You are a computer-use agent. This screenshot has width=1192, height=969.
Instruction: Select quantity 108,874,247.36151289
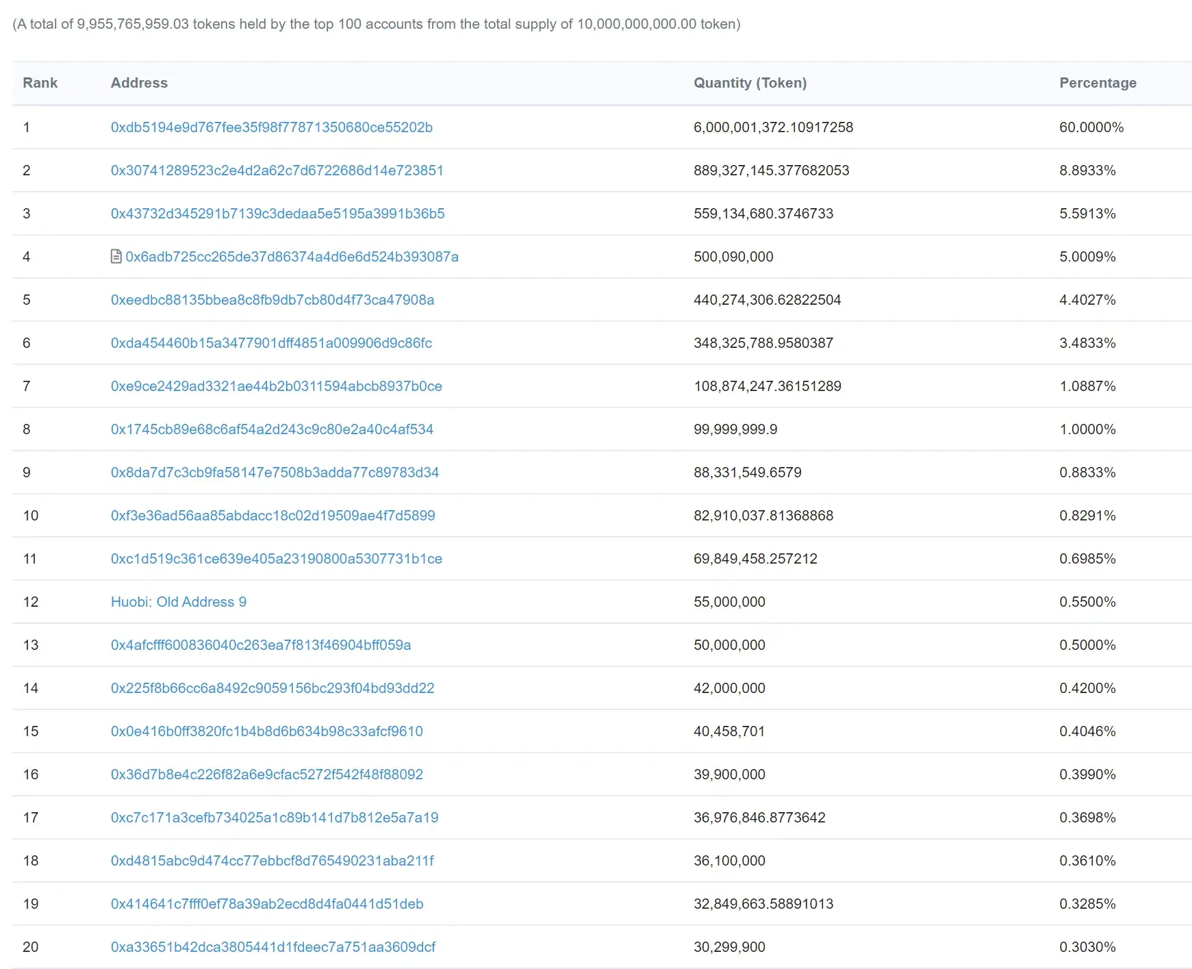[768, 386]
